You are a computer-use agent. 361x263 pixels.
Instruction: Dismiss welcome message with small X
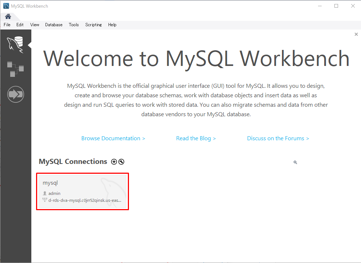point(356,34)
